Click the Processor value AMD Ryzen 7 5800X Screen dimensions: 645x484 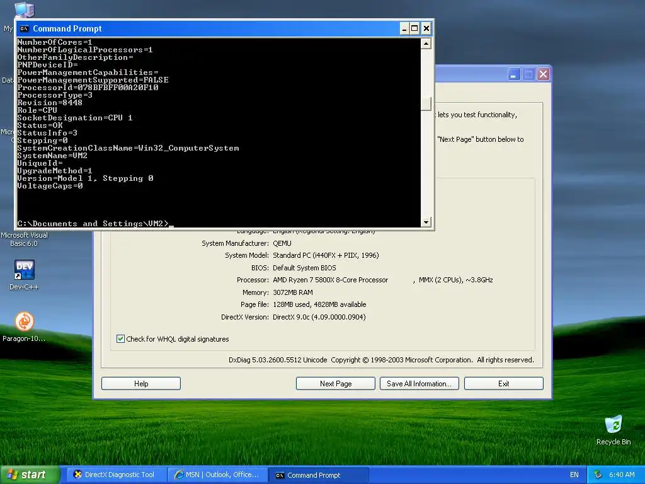pos(330,280)
